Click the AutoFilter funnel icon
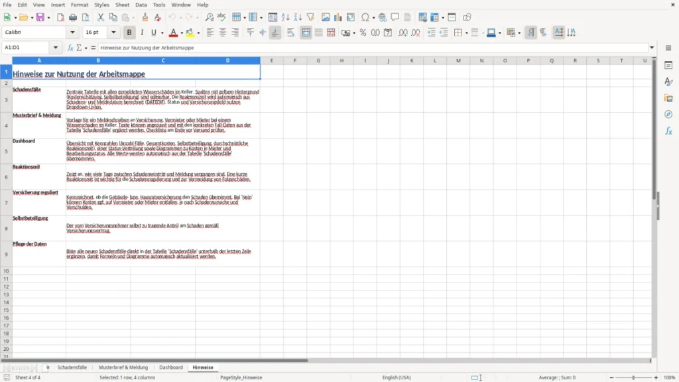The width and height of the screenshot is (679, 382). [x=310, y=17]
